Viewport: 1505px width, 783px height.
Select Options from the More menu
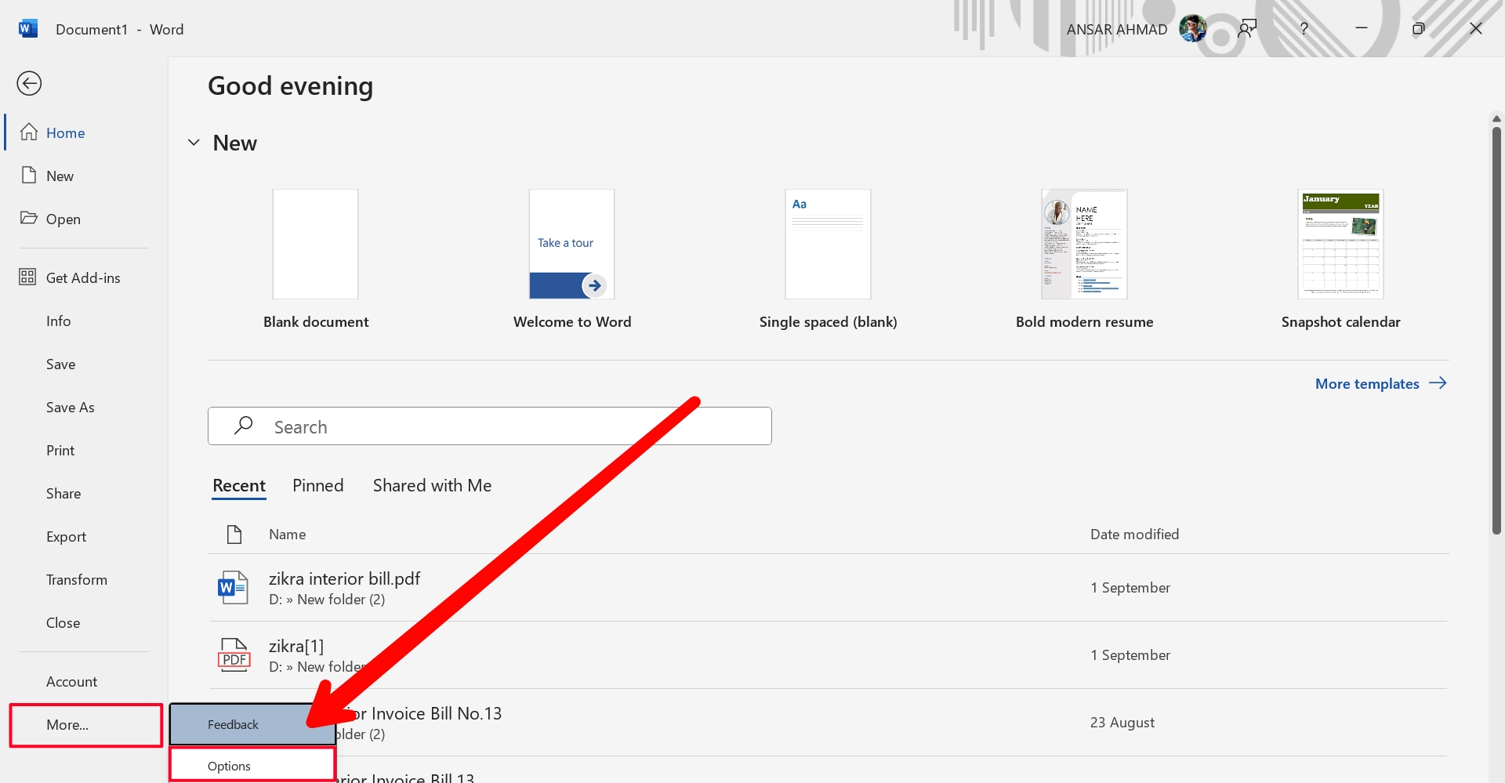coord(228,765)
